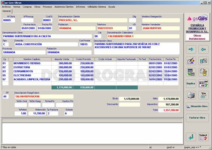This screenshot has height=150, width=212.
Task: Click the Denominación Obra text field
Action: (x=47, y=36)
